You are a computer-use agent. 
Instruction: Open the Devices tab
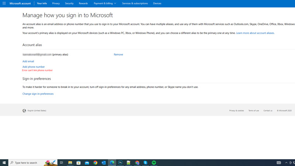[157, 3]
